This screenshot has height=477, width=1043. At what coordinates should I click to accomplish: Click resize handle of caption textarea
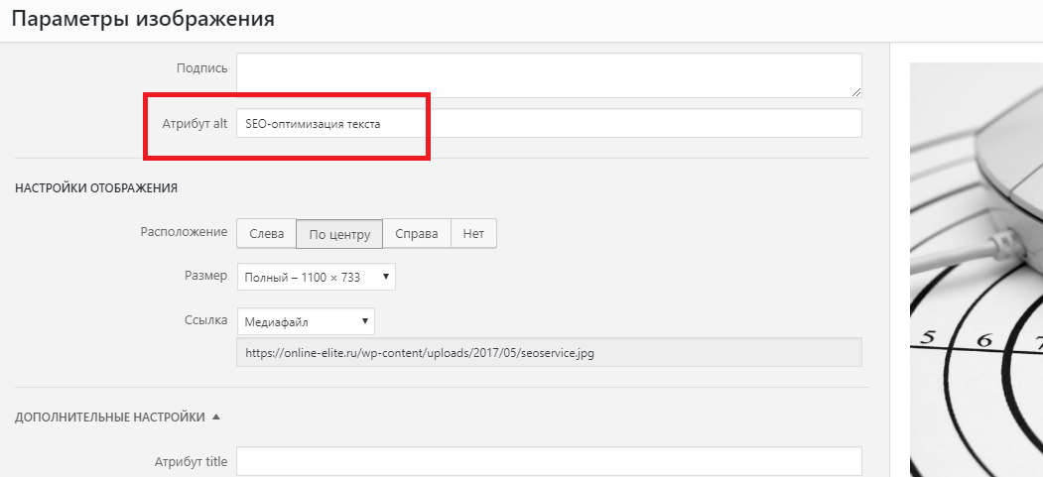855,91
